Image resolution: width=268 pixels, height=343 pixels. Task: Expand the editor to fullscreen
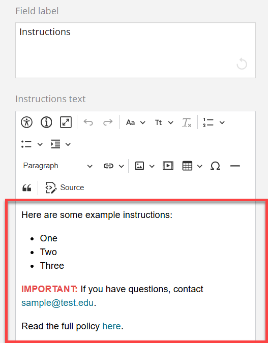point(66,122)
